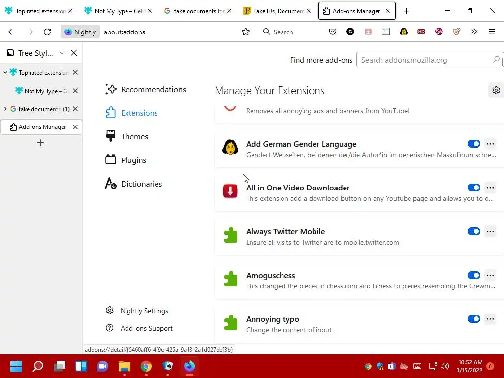This screenshot has height=378, width=504.
Task: Open the magenta globe extension toolbar icon
Action: [439, 31]
